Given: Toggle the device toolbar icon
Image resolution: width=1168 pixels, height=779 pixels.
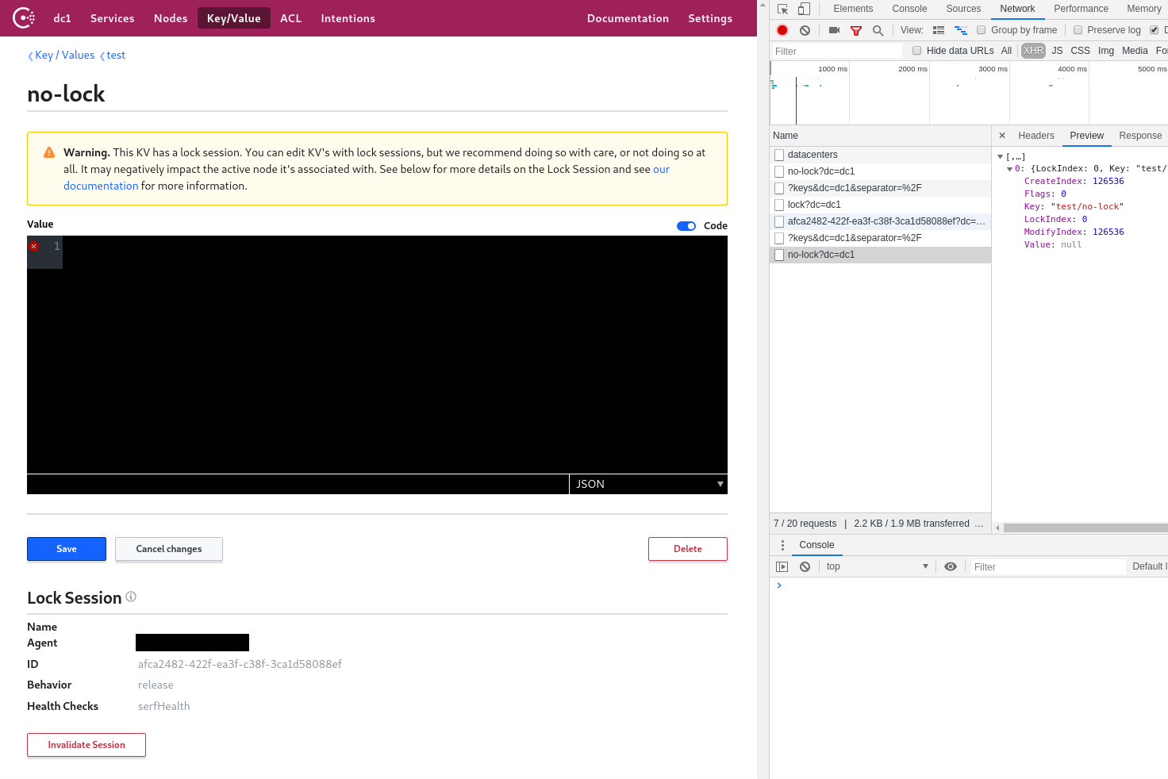Looking at the screenshot, I should coord(802,8).
